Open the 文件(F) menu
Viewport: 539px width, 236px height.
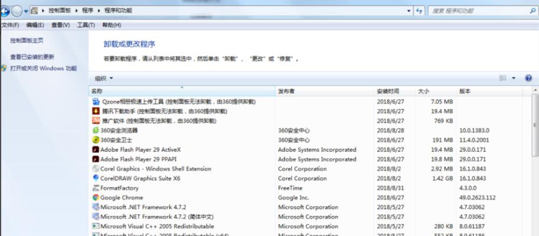(10, 25)
